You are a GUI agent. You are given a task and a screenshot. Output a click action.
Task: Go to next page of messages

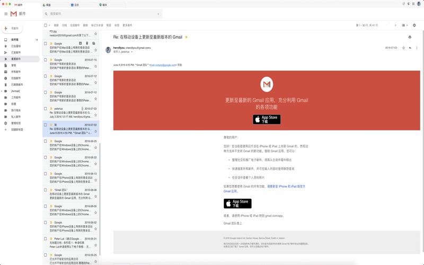(395, 25)
